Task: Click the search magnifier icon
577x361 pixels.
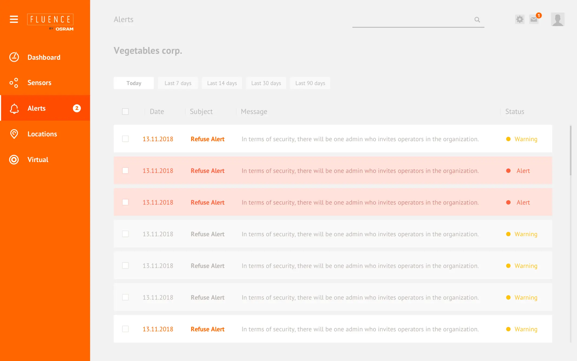Action: (x=477, y=19)
